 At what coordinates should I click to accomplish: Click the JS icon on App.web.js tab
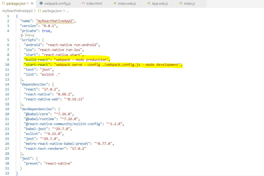coord(149,3)
